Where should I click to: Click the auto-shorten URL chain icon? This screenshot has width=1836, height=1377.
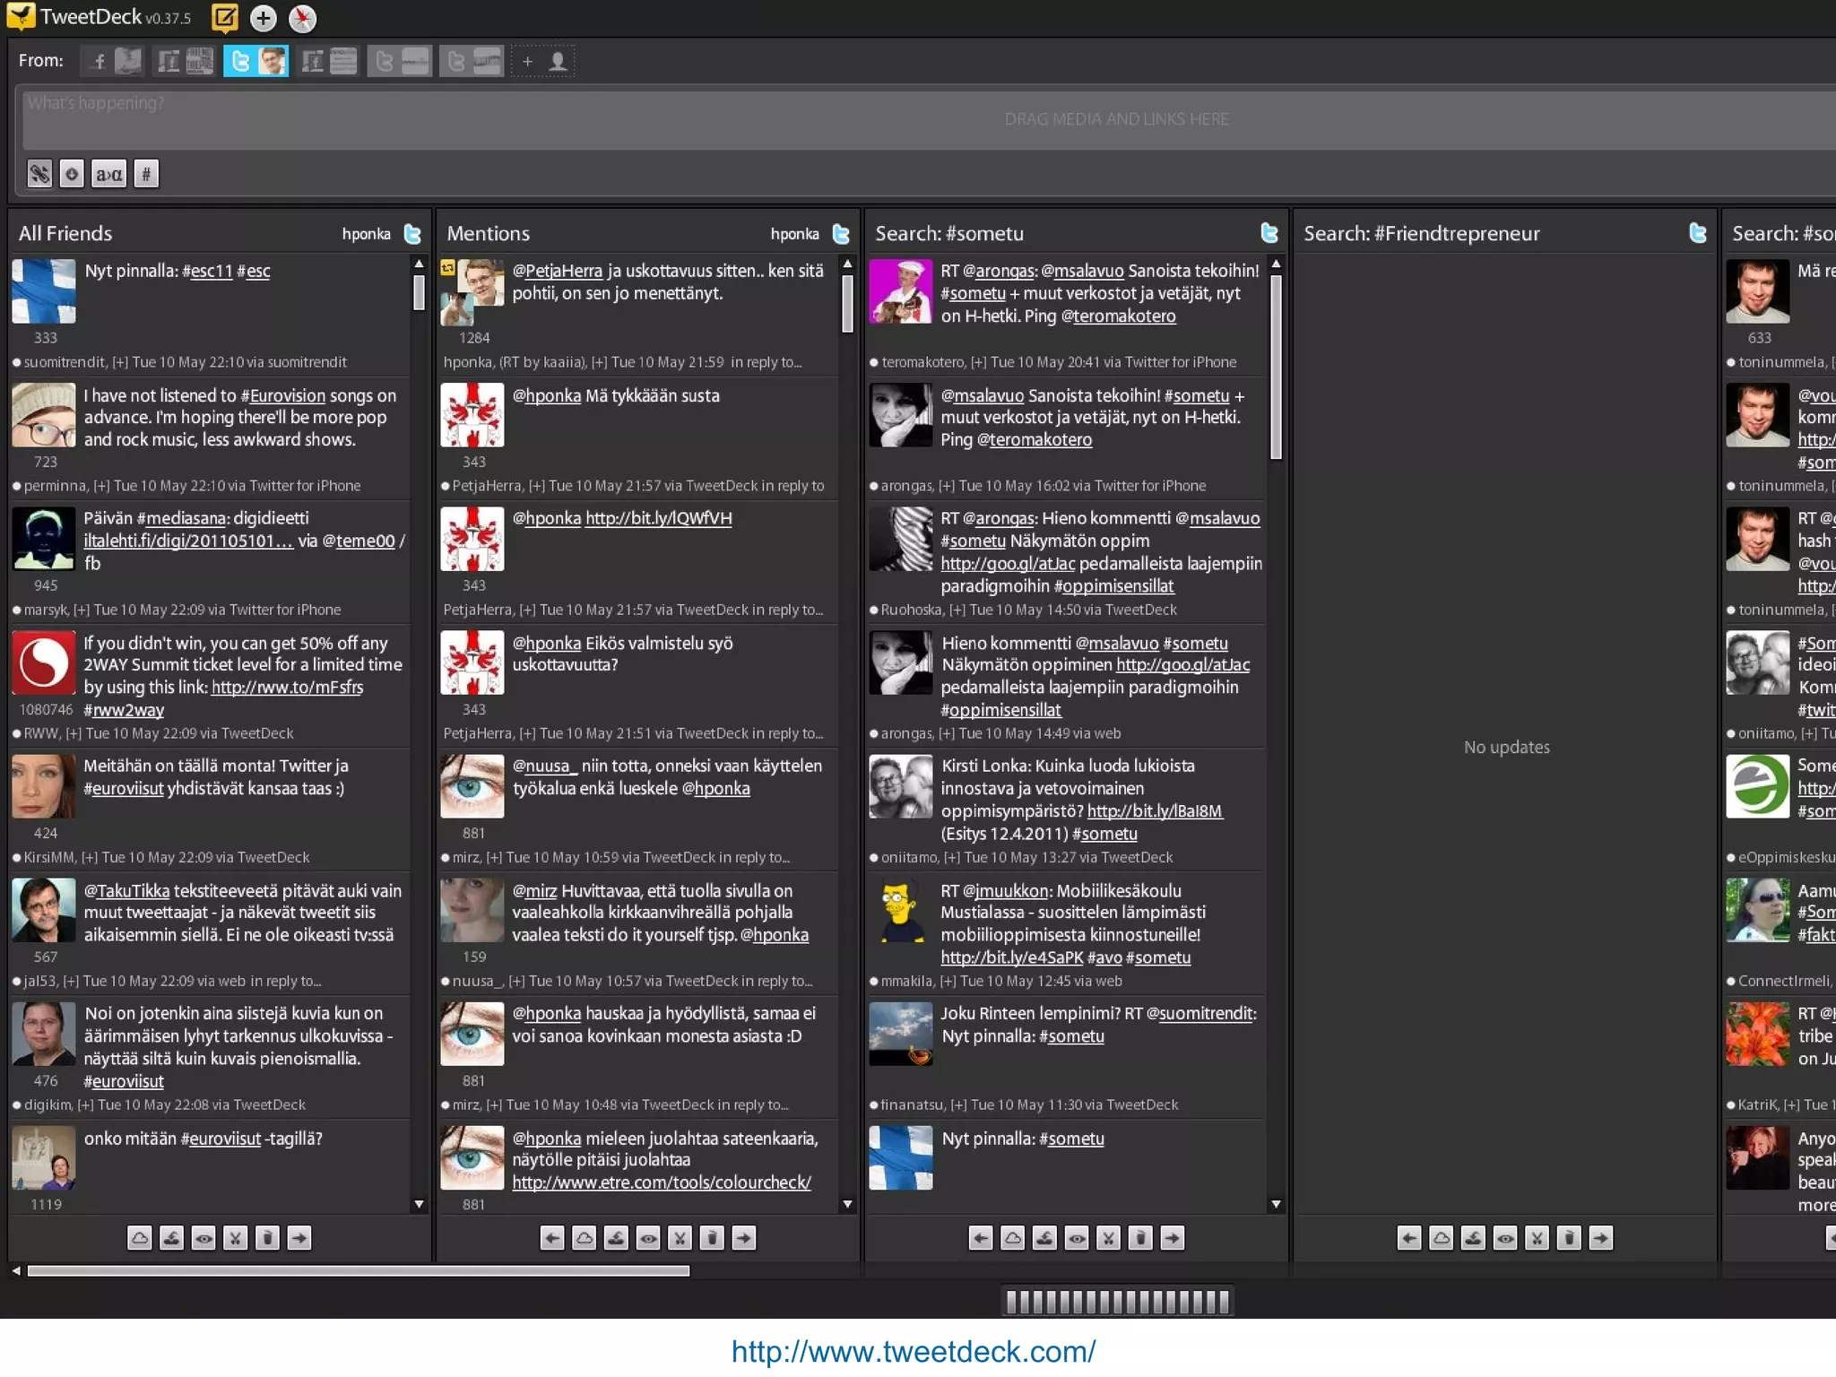pos(39,173)
